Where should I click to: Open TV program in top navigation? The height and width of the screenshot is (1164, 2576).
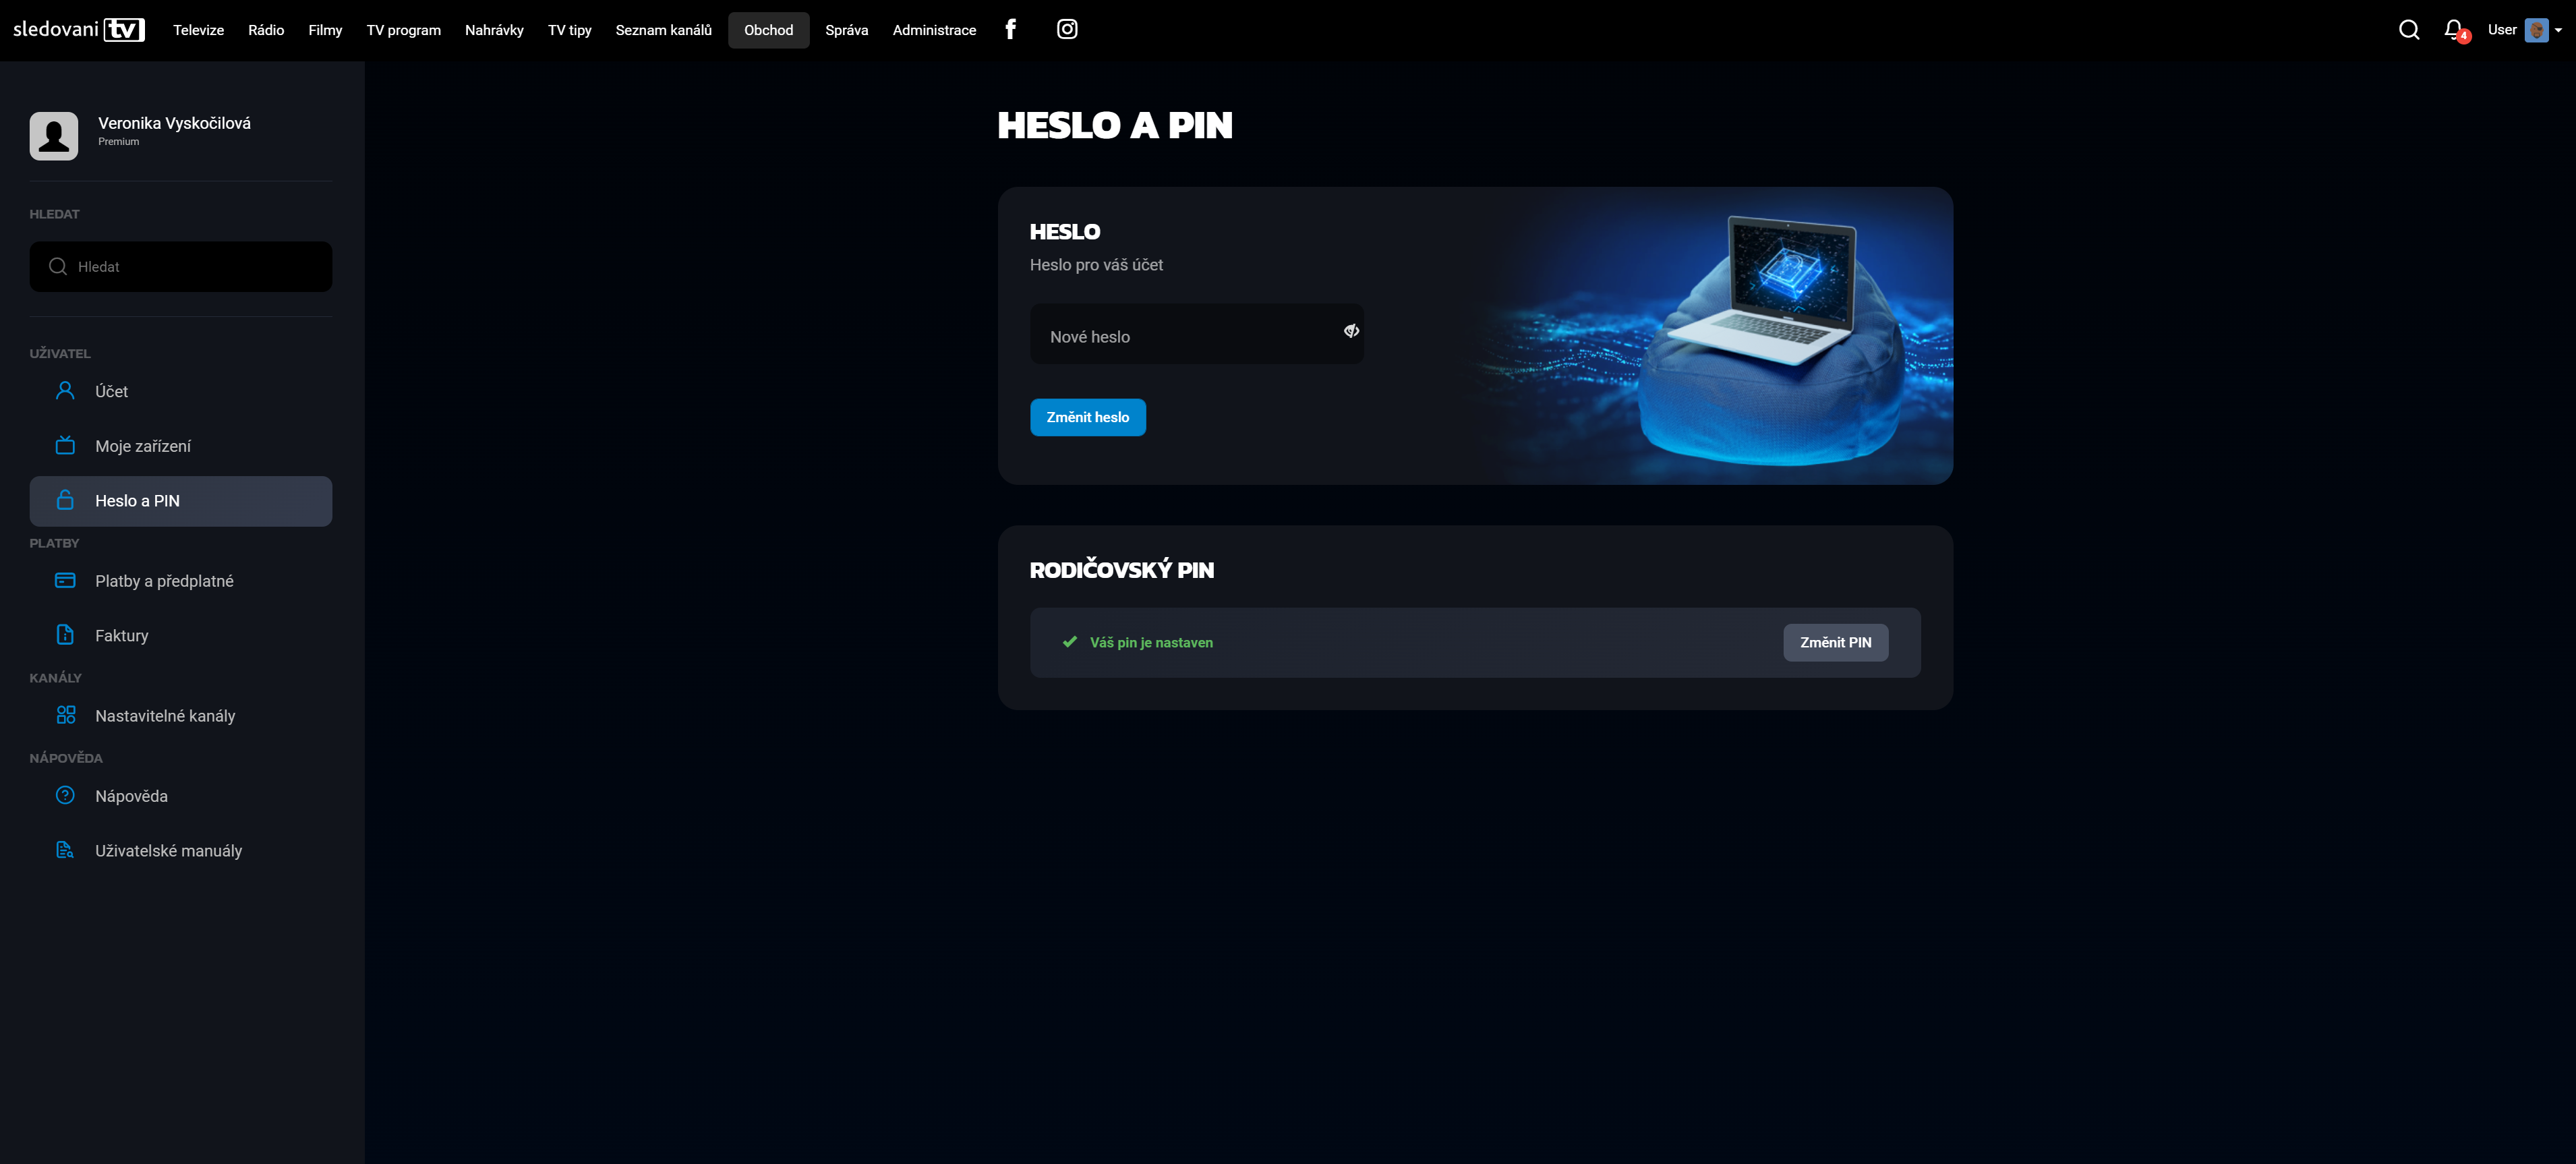[403, 30]
